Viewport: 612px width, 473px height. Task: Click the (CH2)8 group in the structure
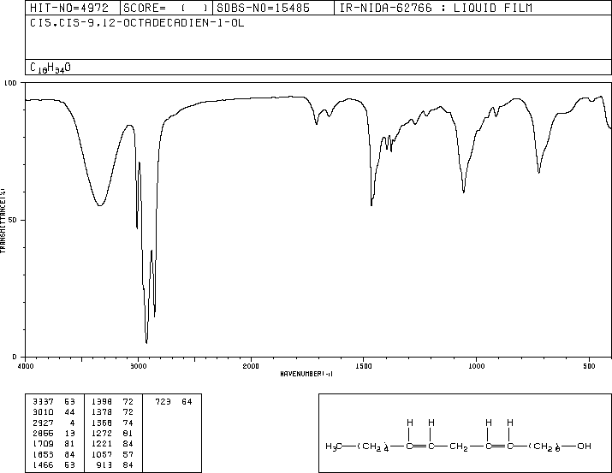tap(544, 446)
